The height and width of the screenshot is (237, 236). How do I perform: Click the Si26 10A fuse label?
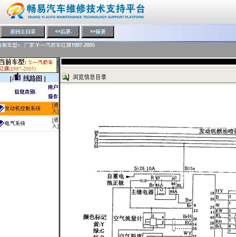[x=144, y=168]
